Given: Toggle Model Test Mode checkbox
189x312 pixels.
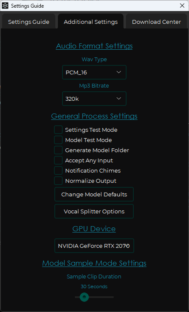Looking at the screenshot, I should pos(59,140).
